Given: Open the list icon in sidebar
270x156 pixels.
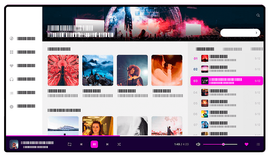Looking at the screenshot, I should [12, 93].
